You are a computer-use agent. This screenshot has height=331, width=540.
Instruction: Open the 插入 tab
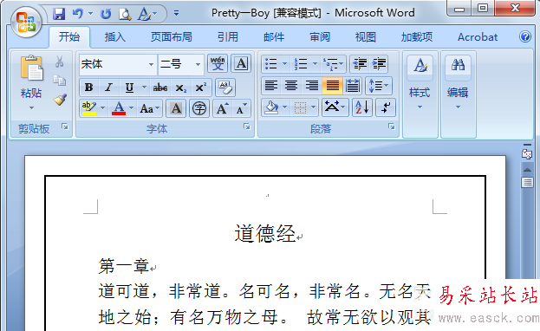[x=115, y=37]
